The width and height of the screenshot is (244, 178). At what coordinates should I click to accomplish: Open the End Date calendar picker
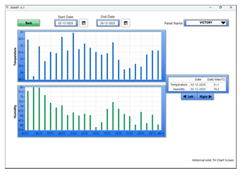(125, 23)
